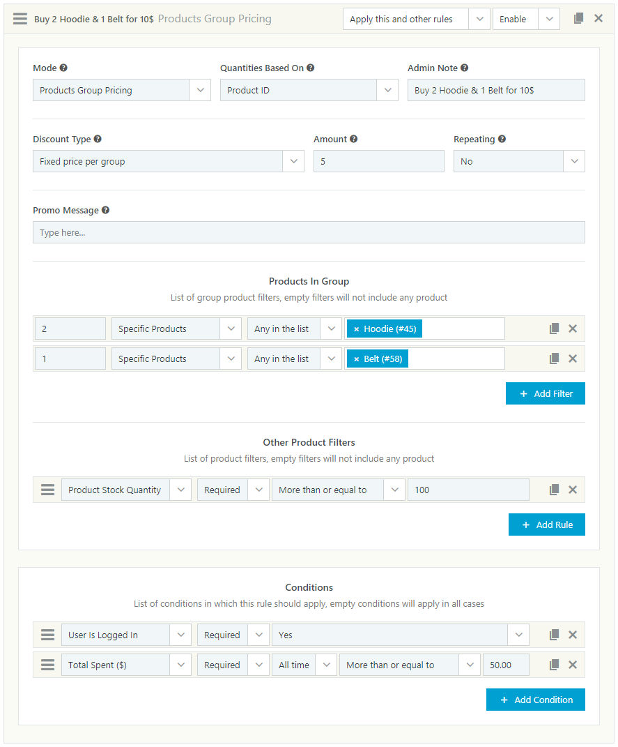This screenshot has height=747, width=618.
Task: Remove the Hoodie group filter row
Action: coord(573,329)
